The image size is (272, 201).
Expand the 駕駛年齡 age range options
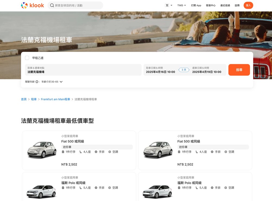pos(61,81)
